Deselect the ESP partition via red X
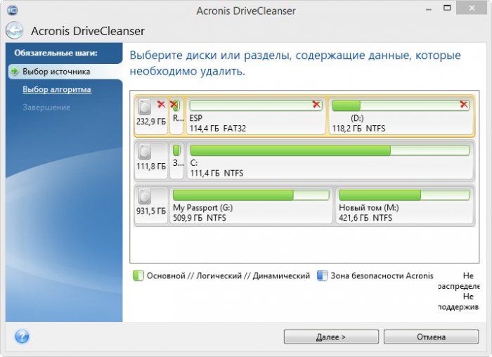The image size is (492, 357). [316, 105]
